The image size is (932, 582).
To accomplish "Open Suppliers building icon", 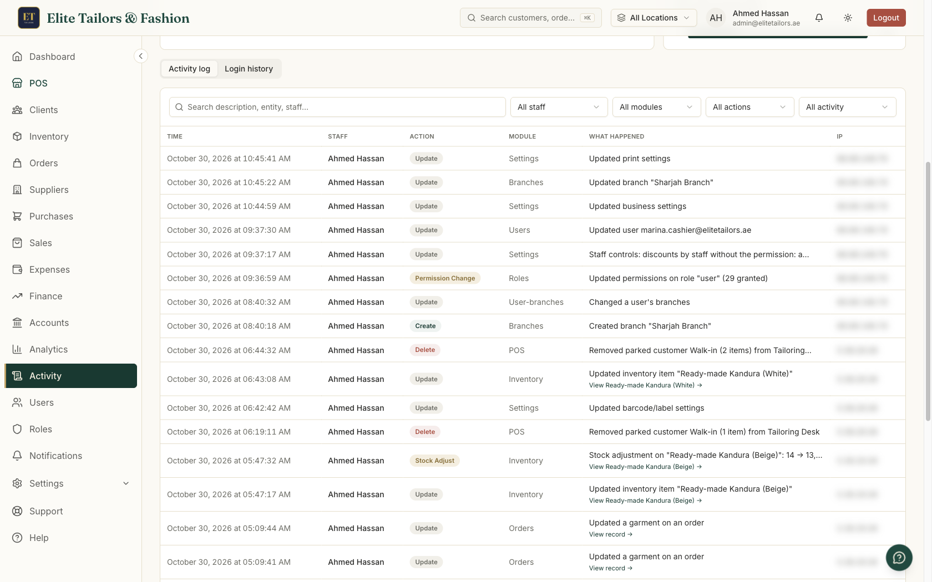I will [x=17, y=190].
